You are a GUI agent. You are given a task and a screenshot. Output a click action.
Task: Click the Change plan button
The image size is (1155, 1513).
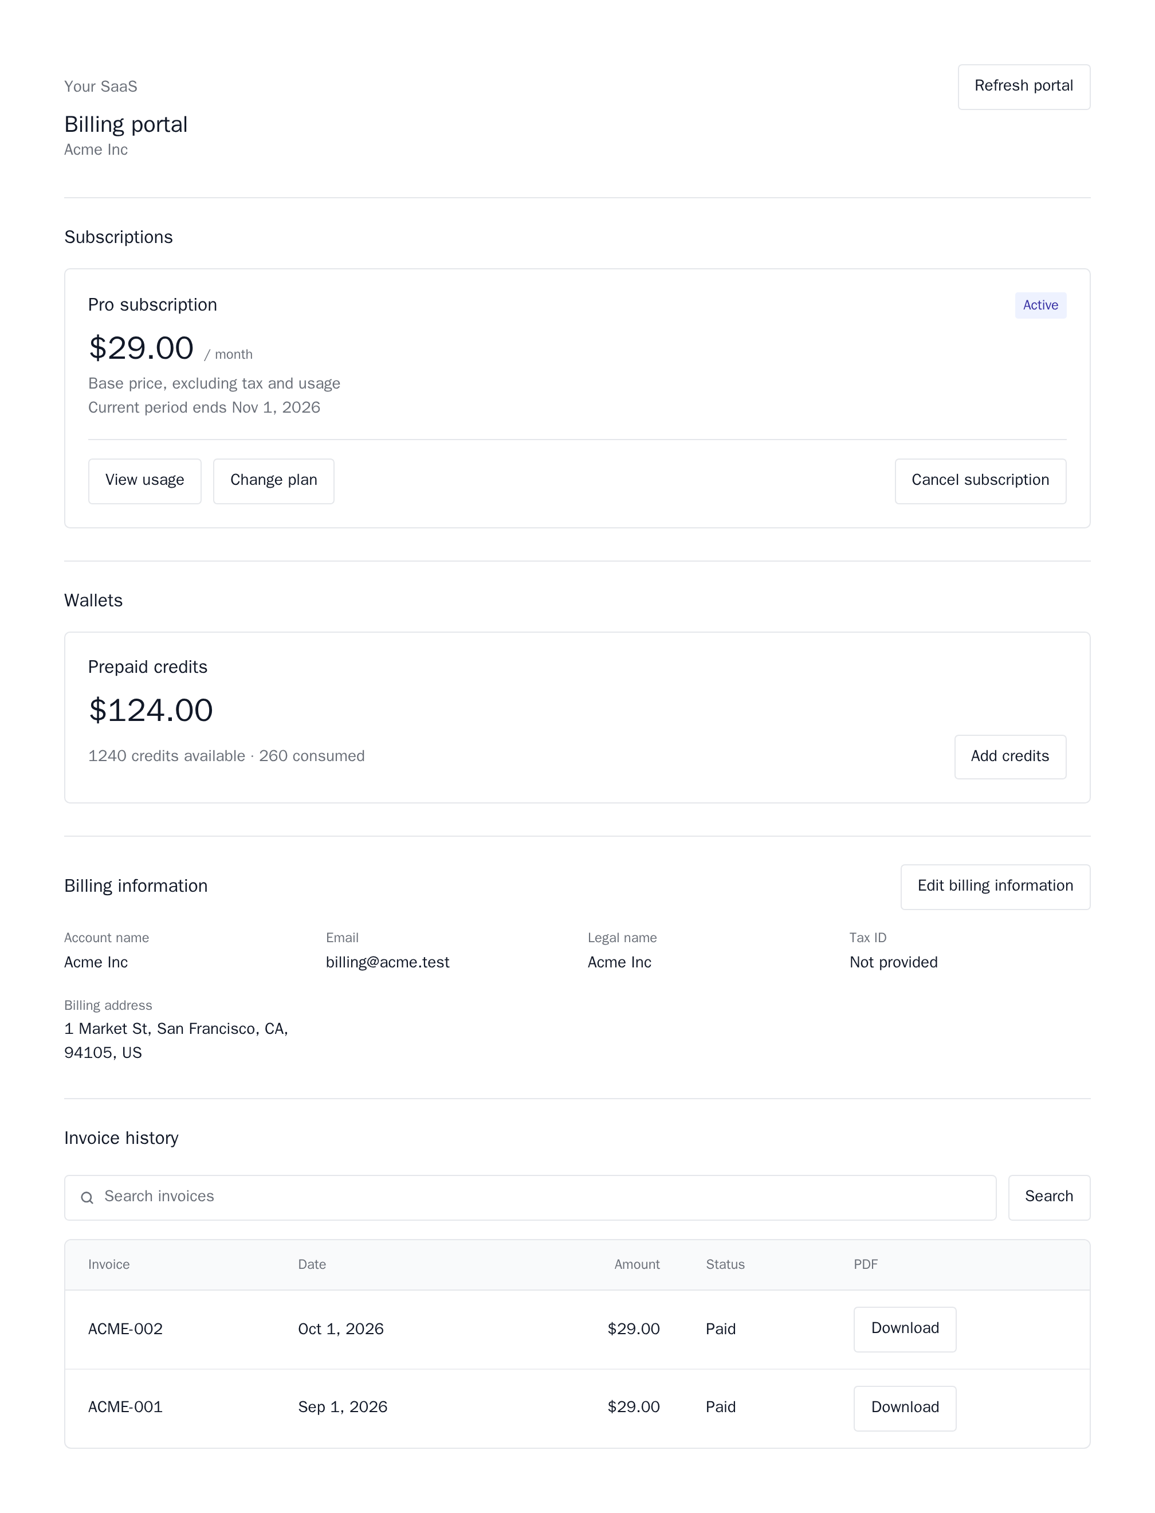pyautogui.click(x=274, y=481)
